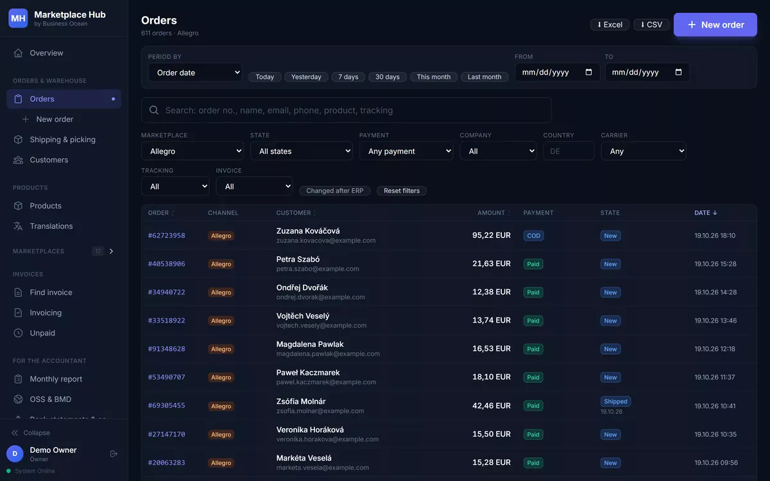
Task: Click the Overview home icon
Action: [18, 53]
